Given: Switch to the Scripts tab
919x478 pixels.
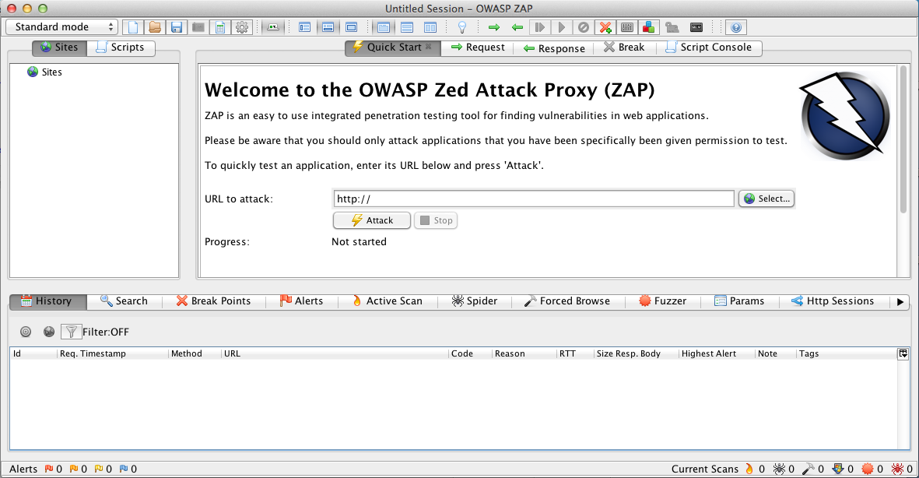Looking at the screenshot, I should (121, 47).
